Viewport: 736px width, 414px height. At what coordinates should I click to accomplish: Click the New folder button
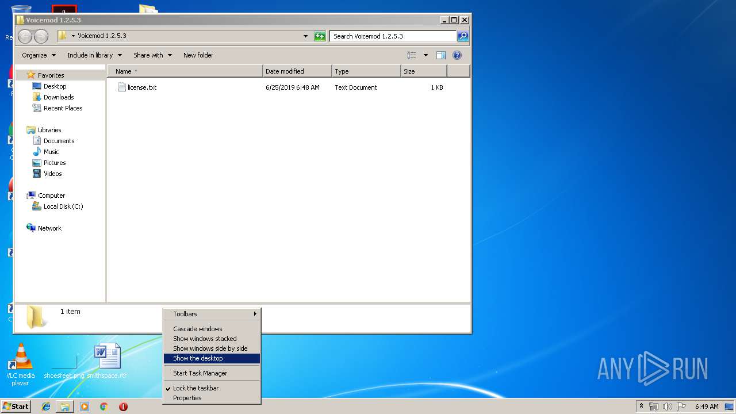click(198, 55)
